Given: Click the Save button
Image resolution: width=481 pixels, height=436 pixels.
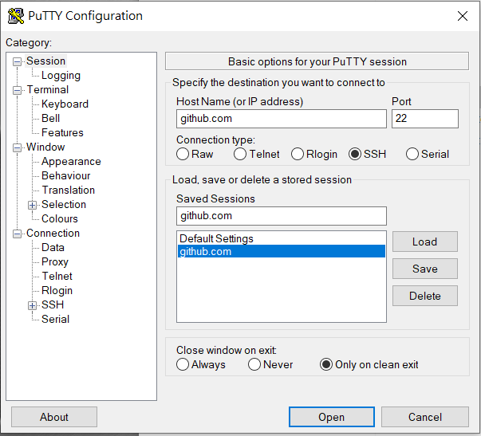Looking at the screenshot, I should [425, 269].
